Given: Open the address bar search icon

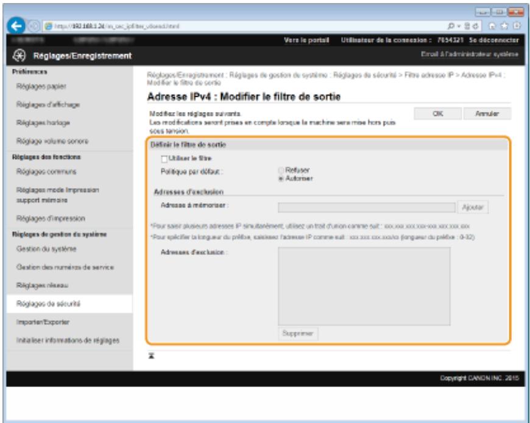Looking at the screenshot, I should (451, 26).
